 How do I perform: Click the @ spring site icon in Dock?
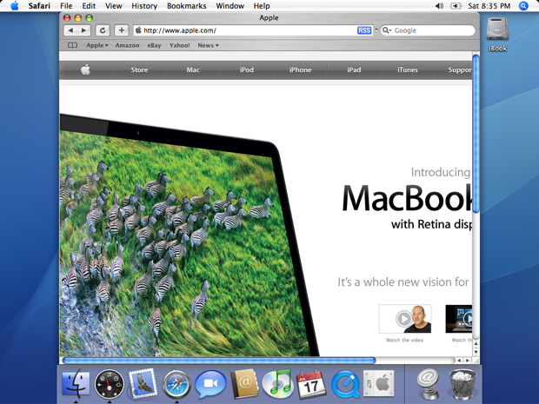pyautogui.click(x=428, y=385)
